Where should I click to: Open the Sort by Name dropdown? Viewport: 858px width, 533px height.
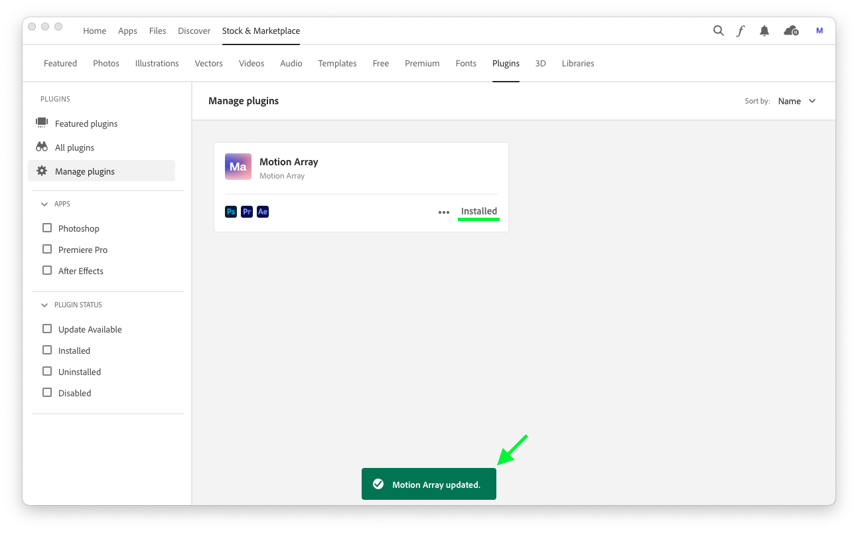797,101
